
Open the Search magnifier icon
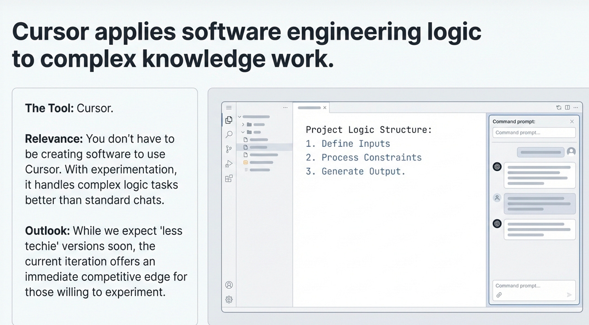coord(229,135)
